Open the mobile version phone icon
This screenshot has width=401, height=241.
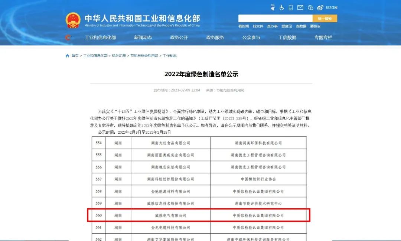(x=290, y=7)
